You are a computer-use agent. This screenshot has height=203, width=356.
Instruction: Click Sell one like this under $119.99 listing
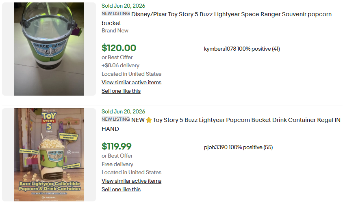tap(121, 189)
